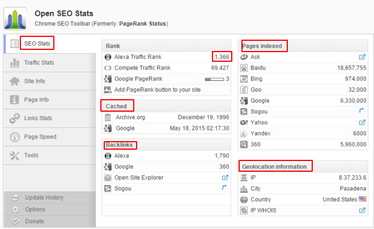
Task: Click the Sogou pages indexed loading spinner
Action: coord(362,112)
